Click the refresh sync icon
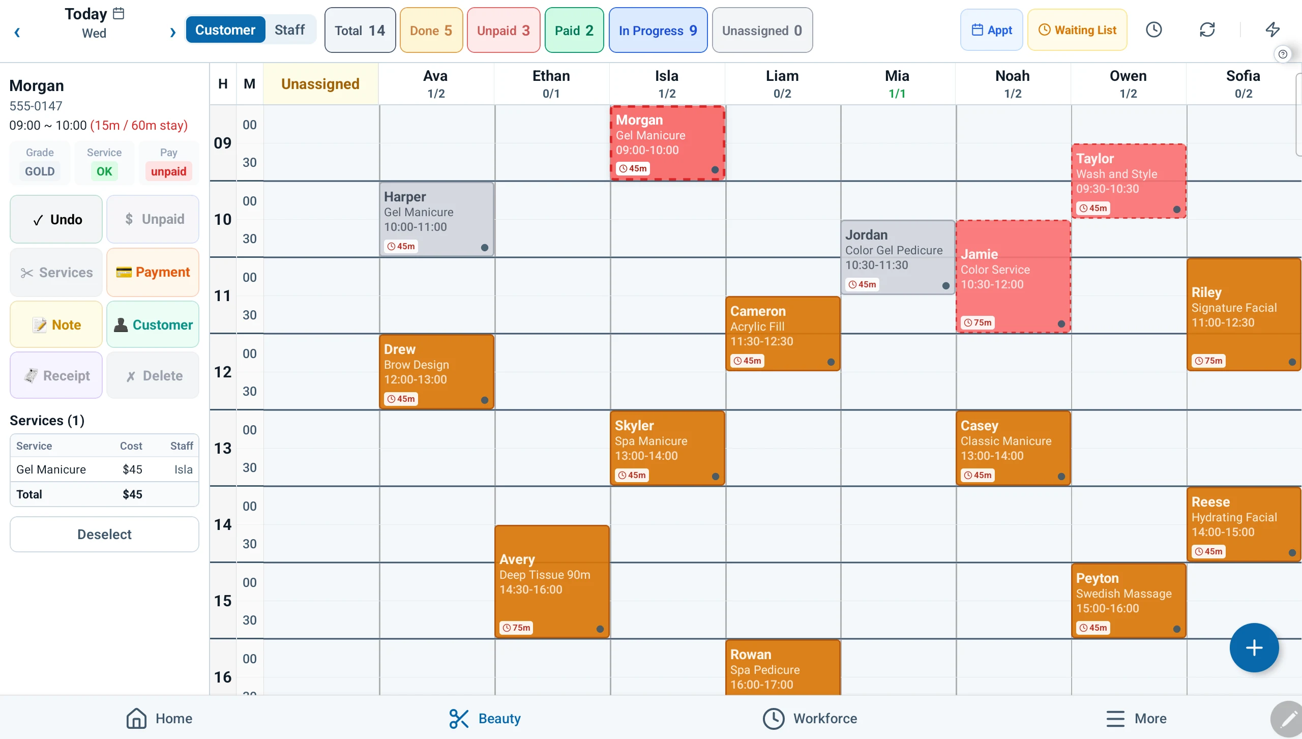1302x739 pixels. 1207,30
